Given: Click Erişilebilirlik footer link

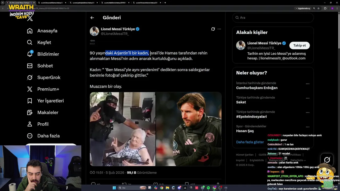Looking at the screenshot, I should 257,160.
